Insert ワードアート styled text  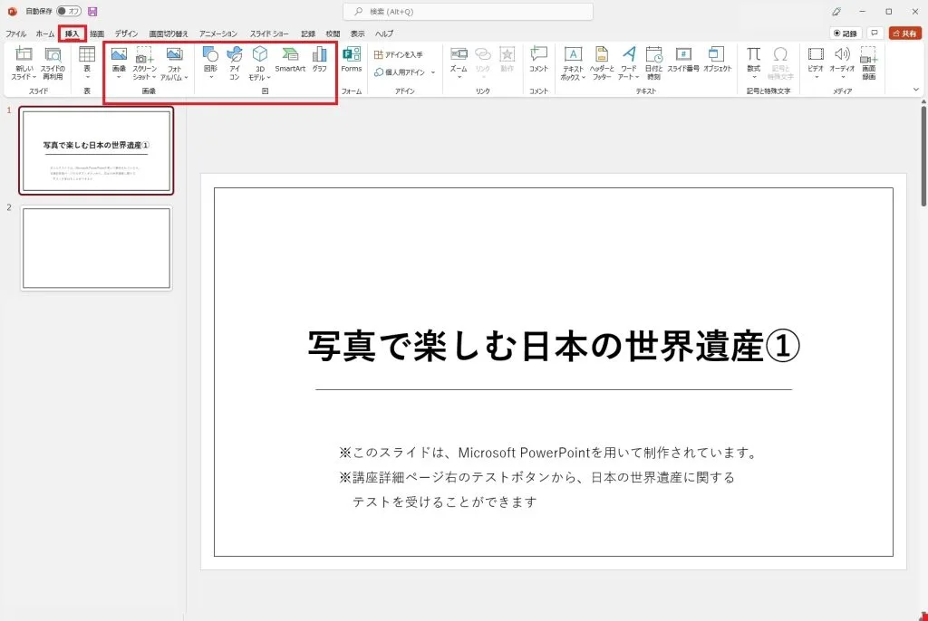pos(629,63)
